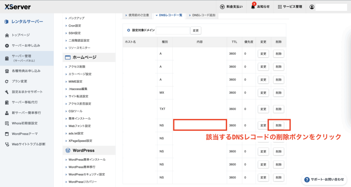Click サーバー移転代行 icon

coord(7,103)
